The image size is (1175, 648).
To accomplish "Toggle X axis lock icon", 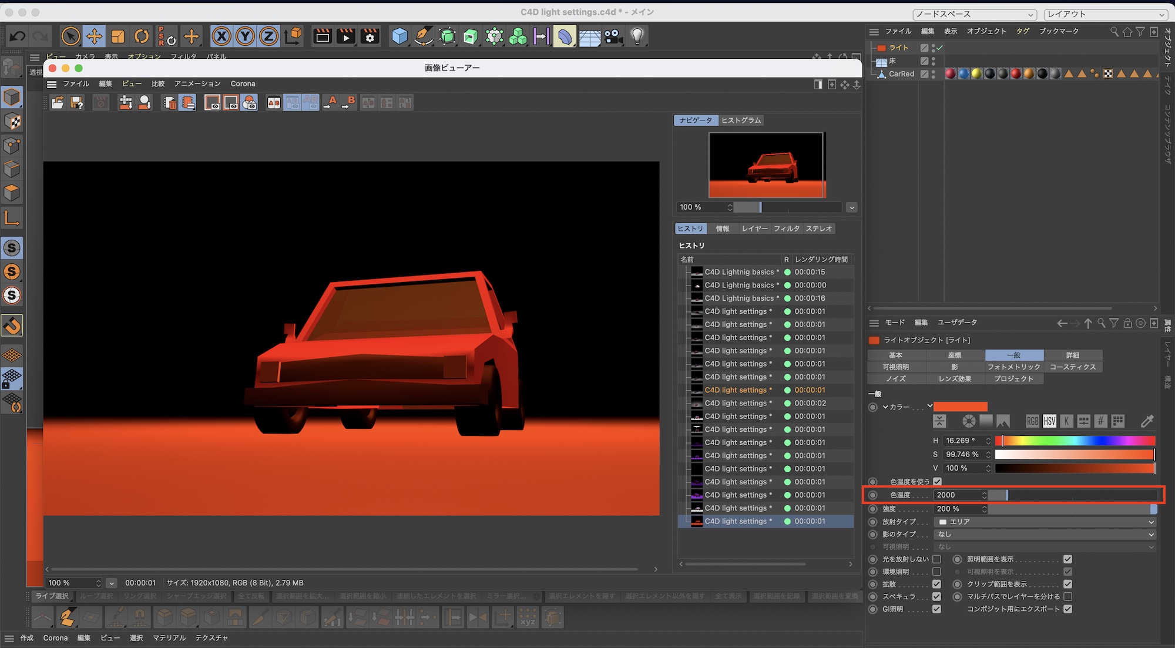I will pos(221,36).
